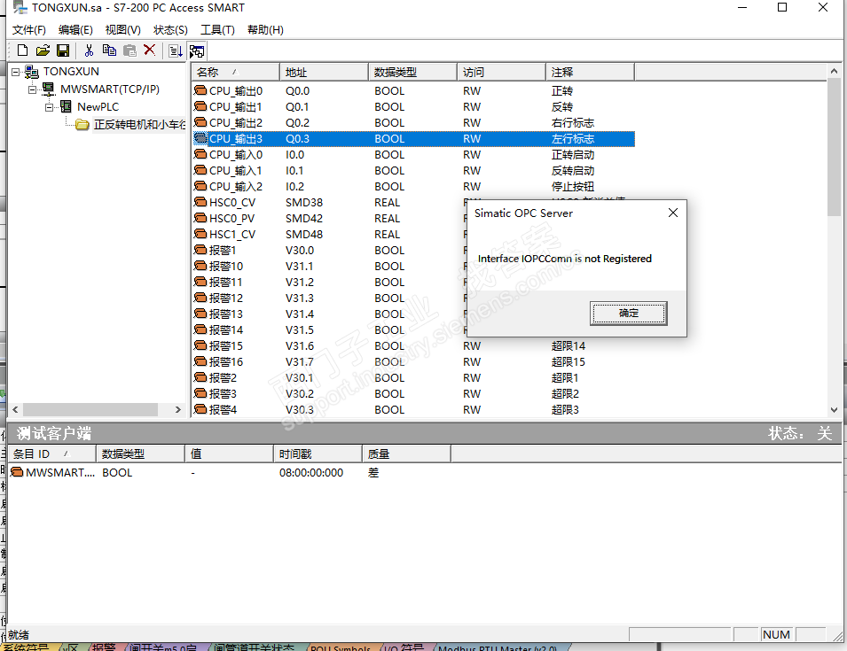
Task: Click address cell SMD42
Action: (x=304, y=219)
